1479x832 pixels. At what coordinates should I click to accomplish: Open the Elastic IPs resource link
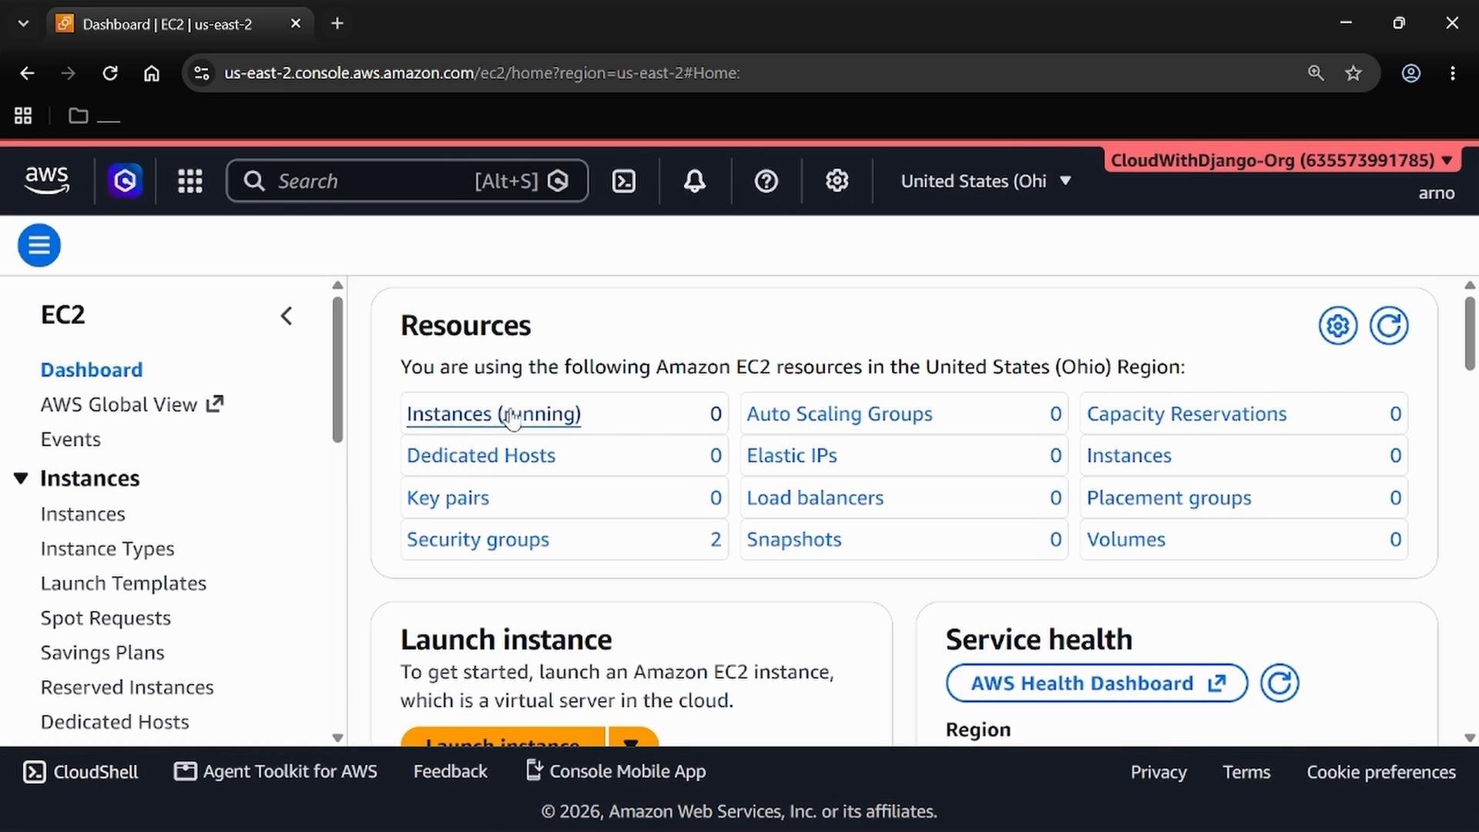(x=791, y=455)
